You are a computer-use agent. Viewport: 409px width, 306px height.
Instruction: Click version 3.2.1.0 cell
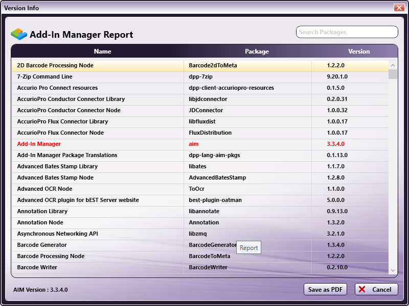click(350, 234)
